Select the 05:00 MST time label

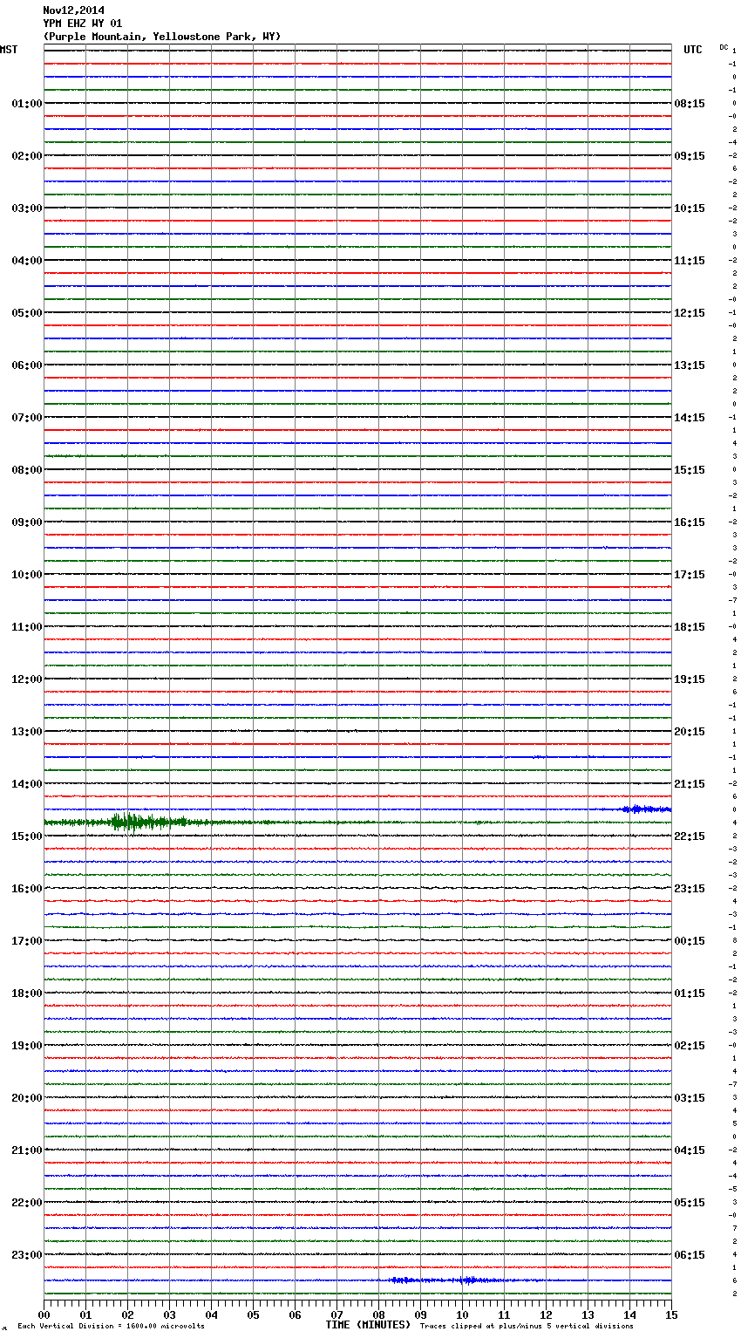pos(27,313)
